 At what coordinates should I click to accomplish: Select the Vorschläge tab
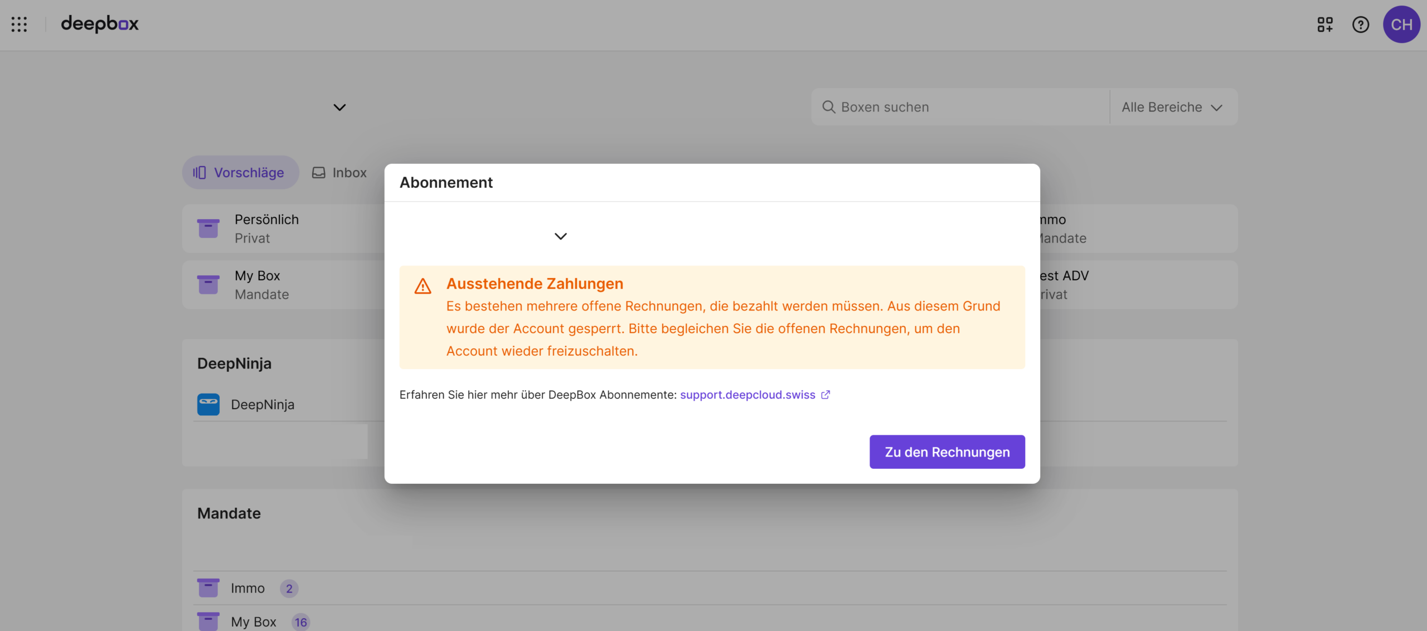click(x=240, y=173)
